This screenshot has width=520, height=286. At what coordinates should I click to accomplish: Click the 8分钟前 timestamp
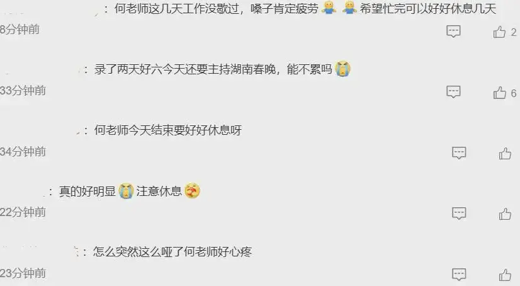click(20, 30)
